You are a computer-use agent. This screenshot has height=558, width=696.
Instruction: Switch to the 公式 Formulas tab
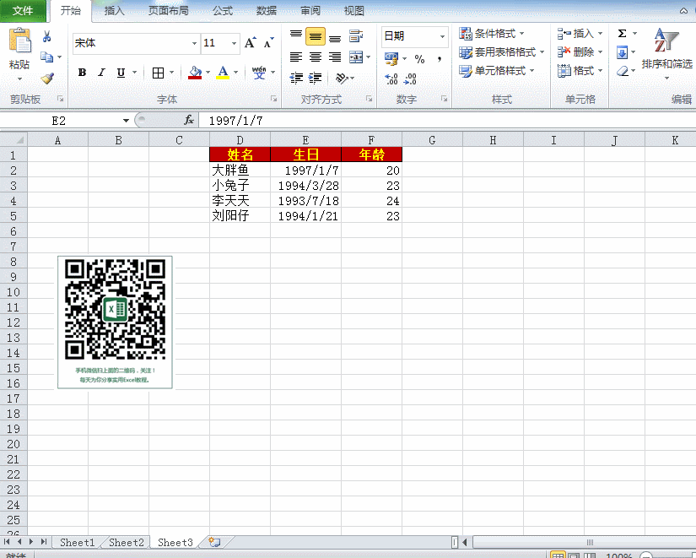coord(223,11)
